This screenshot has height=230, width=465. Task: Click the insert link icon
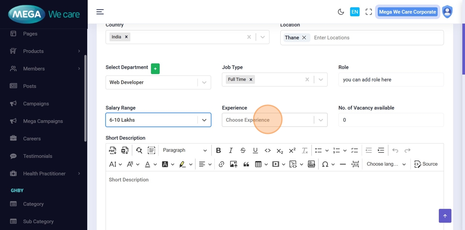(x=221, y=164)
